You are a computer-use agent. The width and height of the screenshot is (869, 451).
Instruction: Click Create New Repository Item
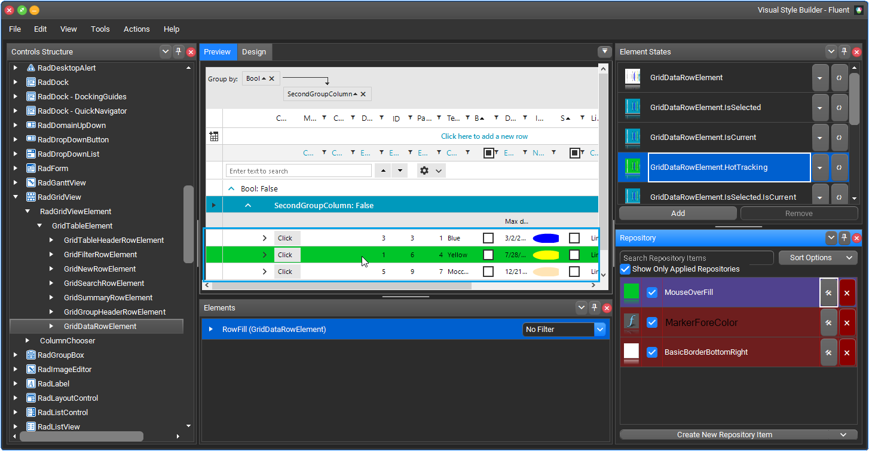pyautogui.click(x=739, y=435)
